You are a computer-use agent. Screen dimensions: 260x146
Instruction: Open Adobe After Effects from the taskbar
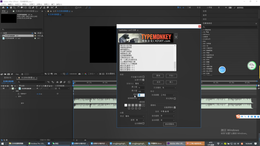(x=175, y=143)
